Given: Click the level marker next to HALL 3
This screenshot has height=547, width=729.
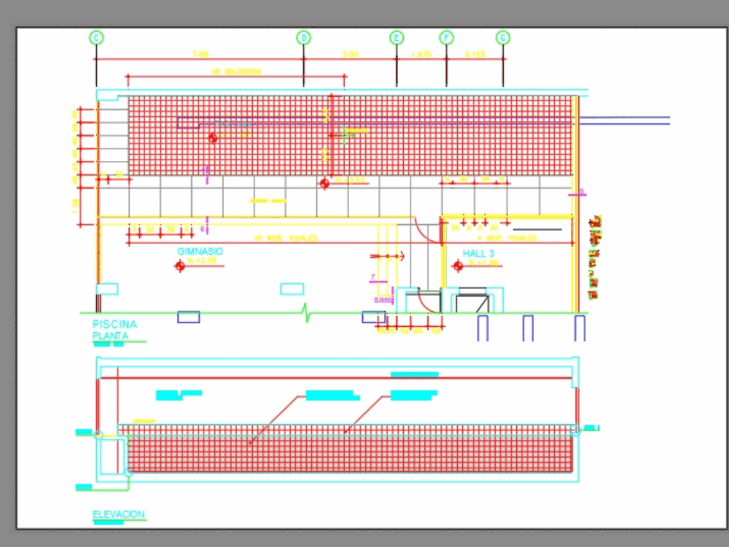Looking at the screenshot, I should click(x=457, y=265).
